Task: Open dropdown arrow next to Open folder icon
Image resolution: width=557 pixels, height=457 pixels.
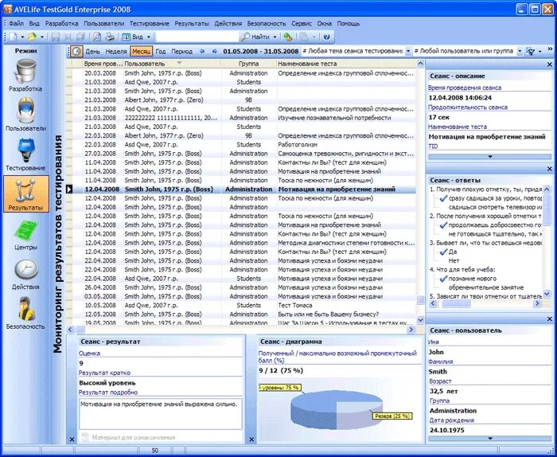Action: pos(41,37)
